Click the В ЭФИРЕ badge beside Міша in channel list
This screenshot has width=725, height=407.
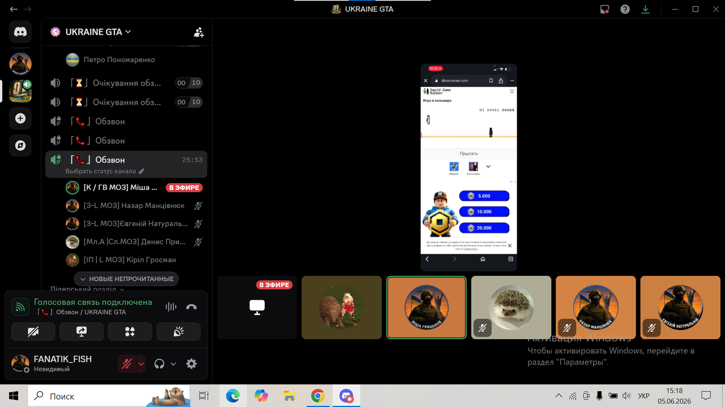(184, 188)
